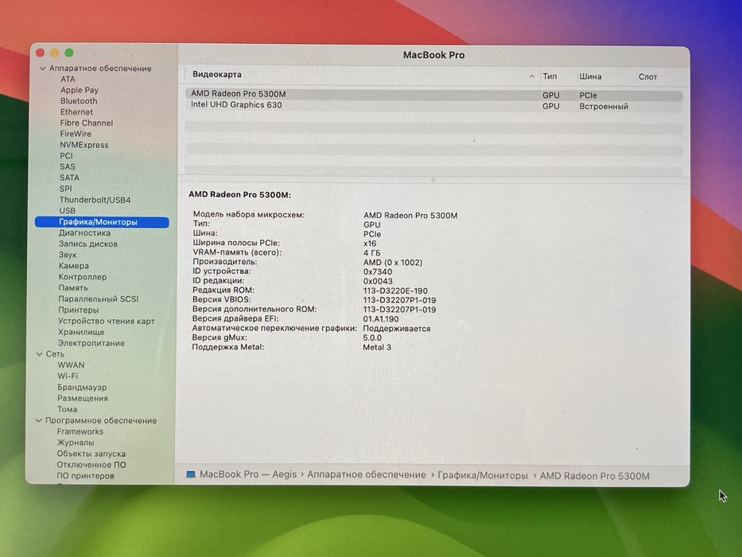The image size is (742, 557).
Task: Collapse the Аппаратное обеспечение section
Action: [43, 68]
